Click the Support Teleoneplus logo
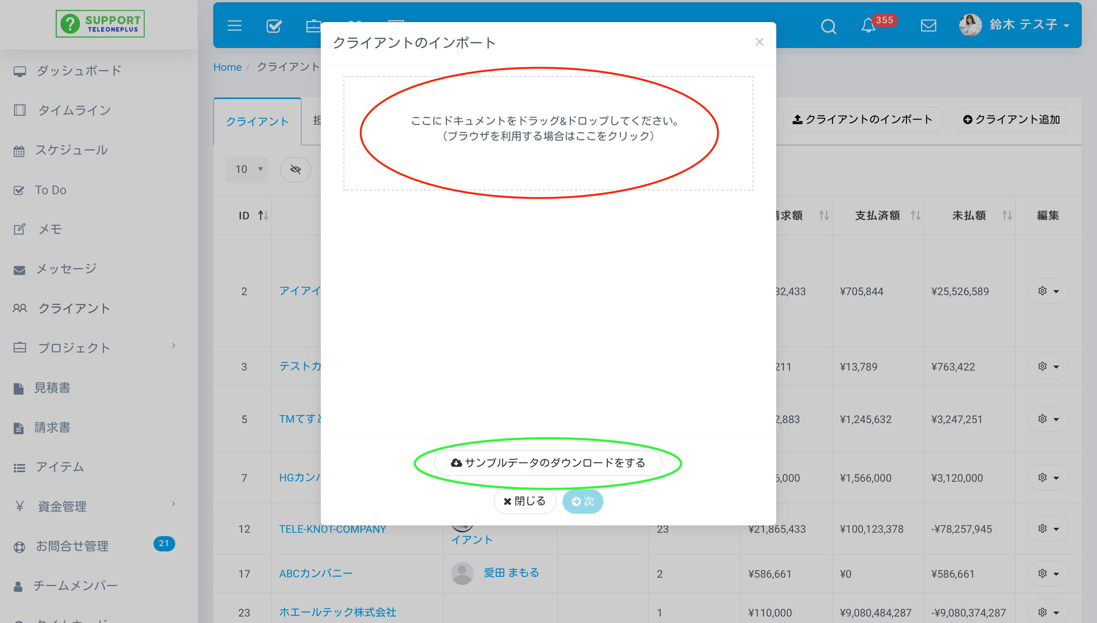This screenshot has width=1097, height=623. point(100,24)
